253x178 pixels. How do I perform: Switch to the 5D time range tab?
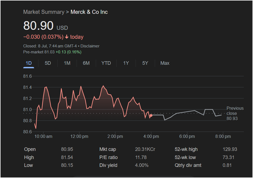pyautogui.click(x=48, y=63)
